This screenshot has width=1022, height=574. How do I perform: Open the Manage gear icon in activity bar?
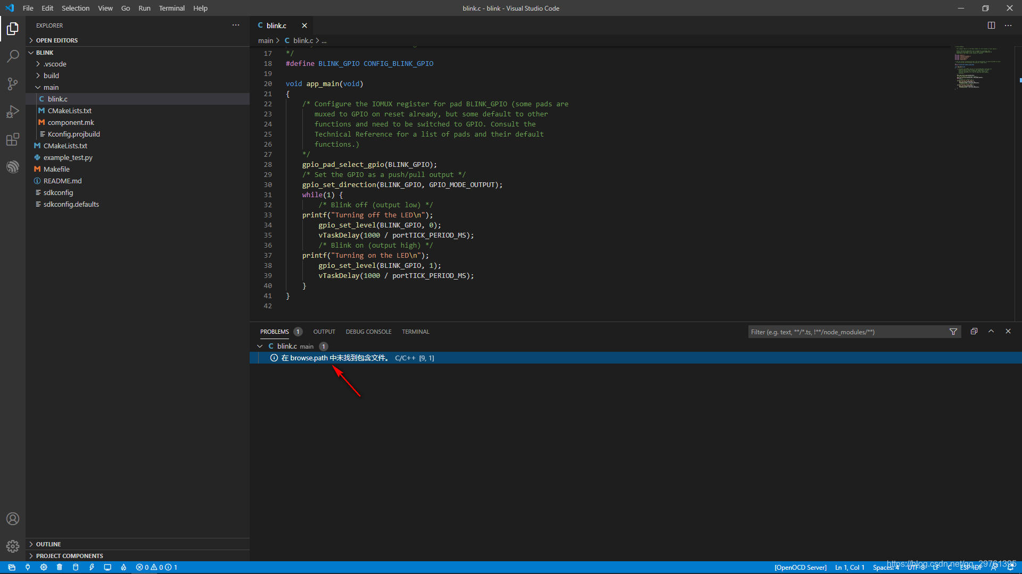coord(13,546)
